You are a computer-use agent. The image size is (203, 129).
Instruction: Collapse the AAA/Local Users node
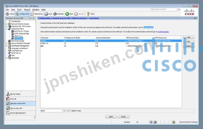point(7,29)
